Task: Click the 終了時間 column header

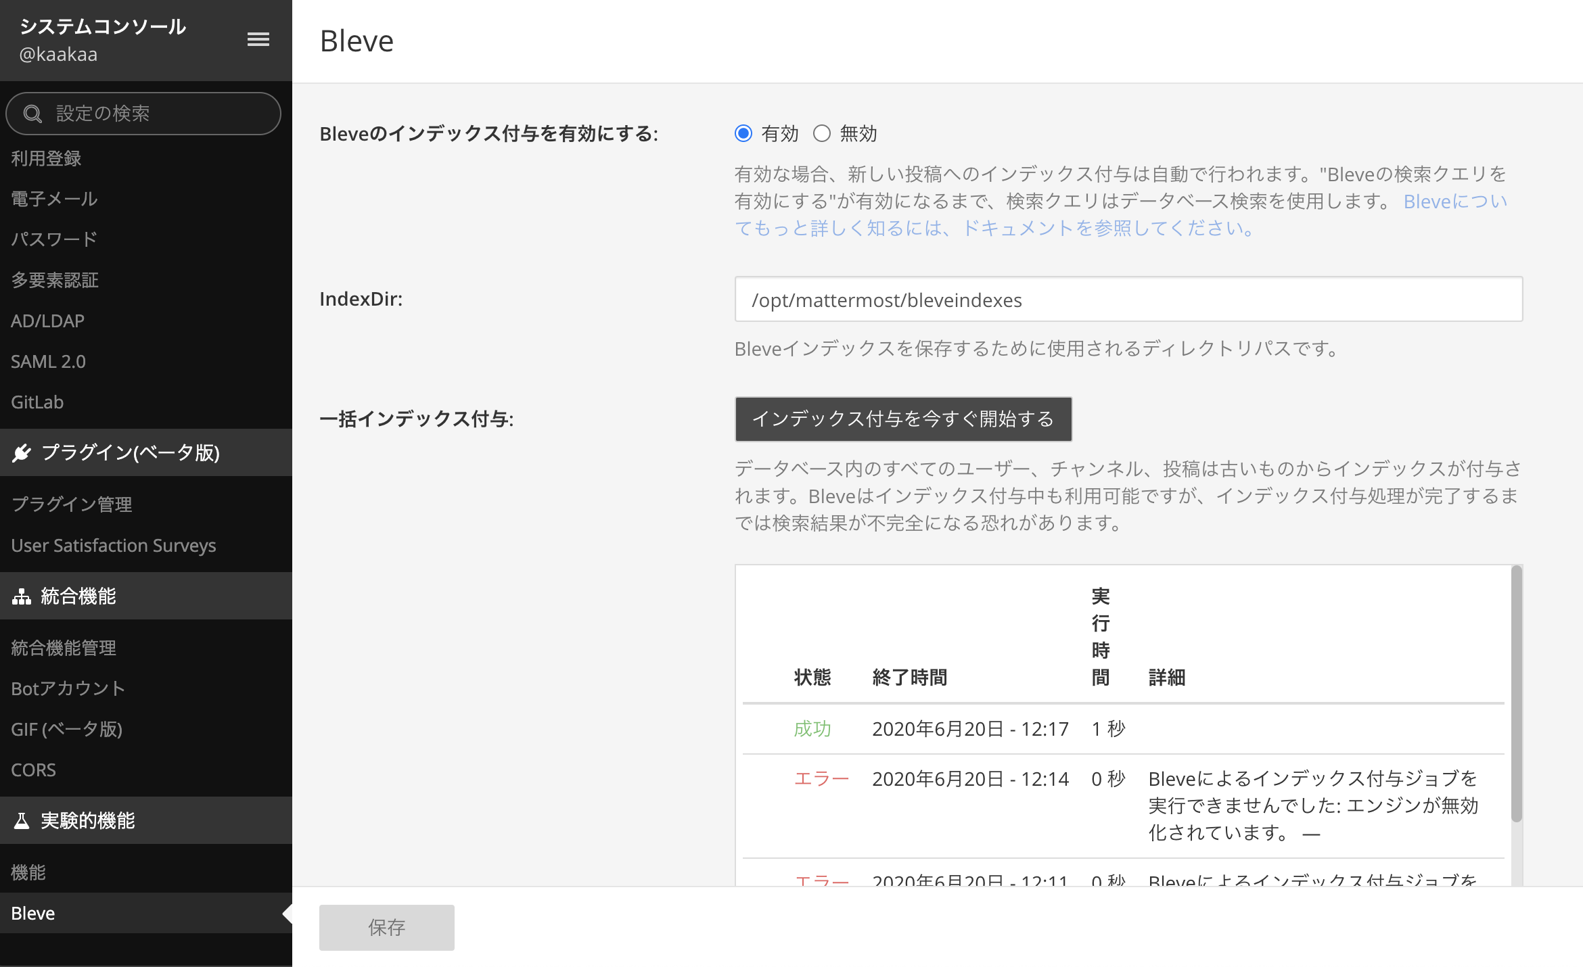Action: [x=910, y=677]
